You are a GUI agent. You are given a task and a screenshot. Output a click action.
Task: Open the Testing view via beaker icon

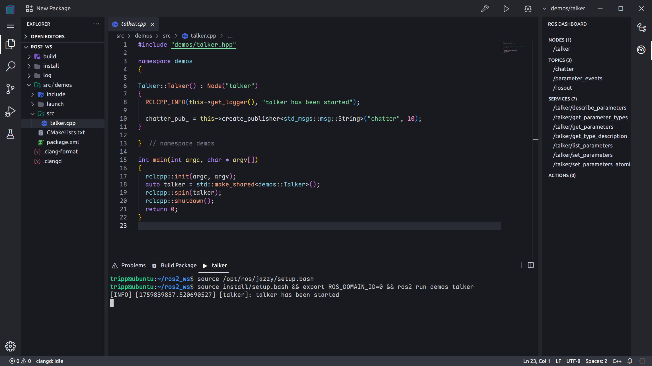pyautogui.click(x=10, y=134)
